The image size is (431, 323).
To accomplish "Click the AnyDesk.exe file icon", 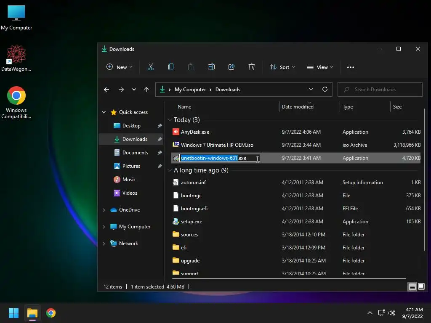I will pyautogui.click(x=176, y=132).
